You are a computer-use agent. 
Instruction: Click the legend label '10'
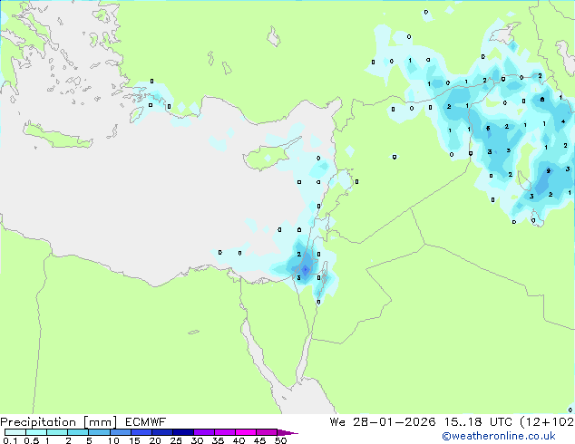tap(113, 440)
